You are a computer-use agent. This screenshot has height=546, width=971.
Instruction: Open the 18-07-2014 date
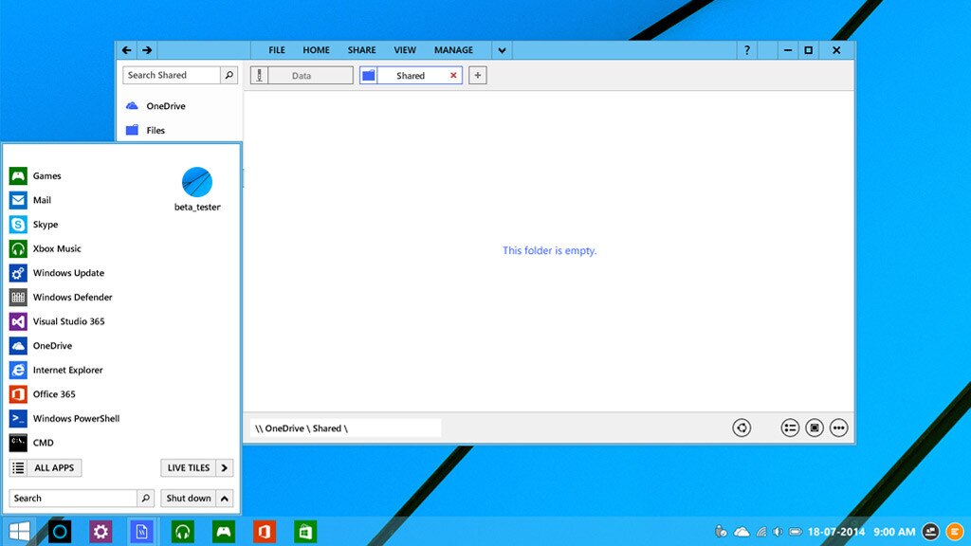click(836, 532)
